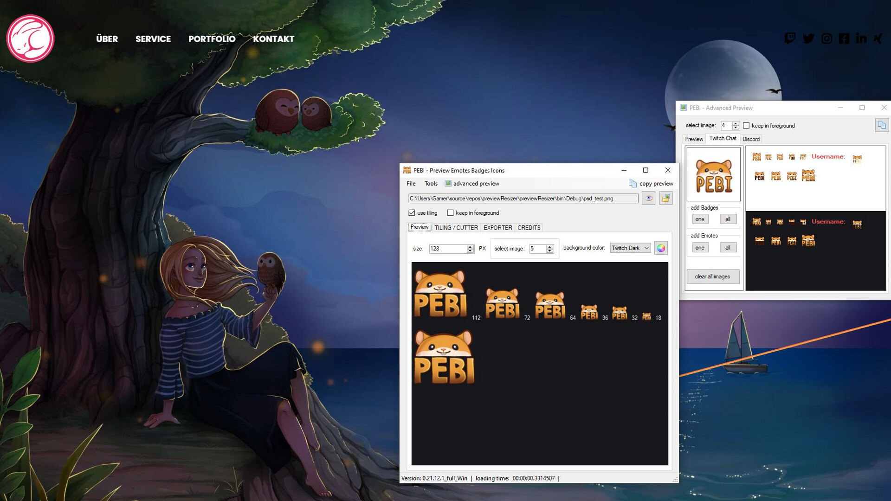The height and width of the screenshot is (501, 891).
Task: Open the Instagram icon in the website header
Action: coord(827,39)
